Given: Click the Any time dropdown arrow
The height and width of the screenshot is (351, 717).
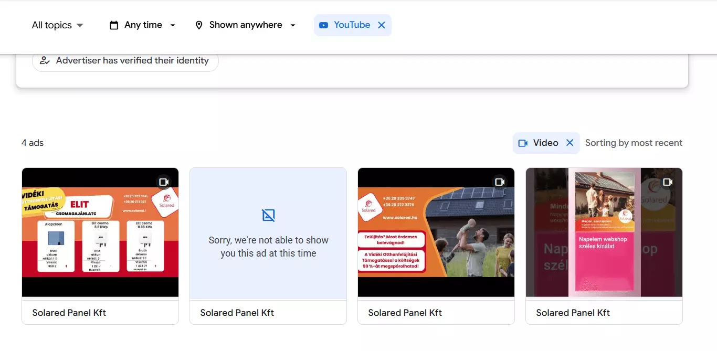Looking at the screenshot, I should [173, 25].
